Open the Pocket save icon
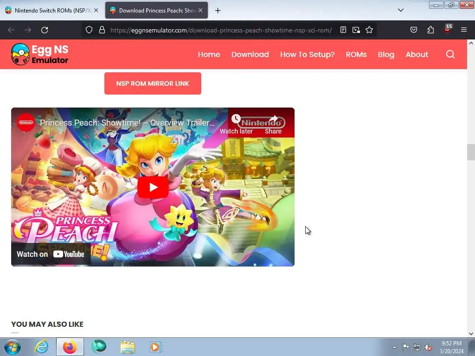 (413, 30)
